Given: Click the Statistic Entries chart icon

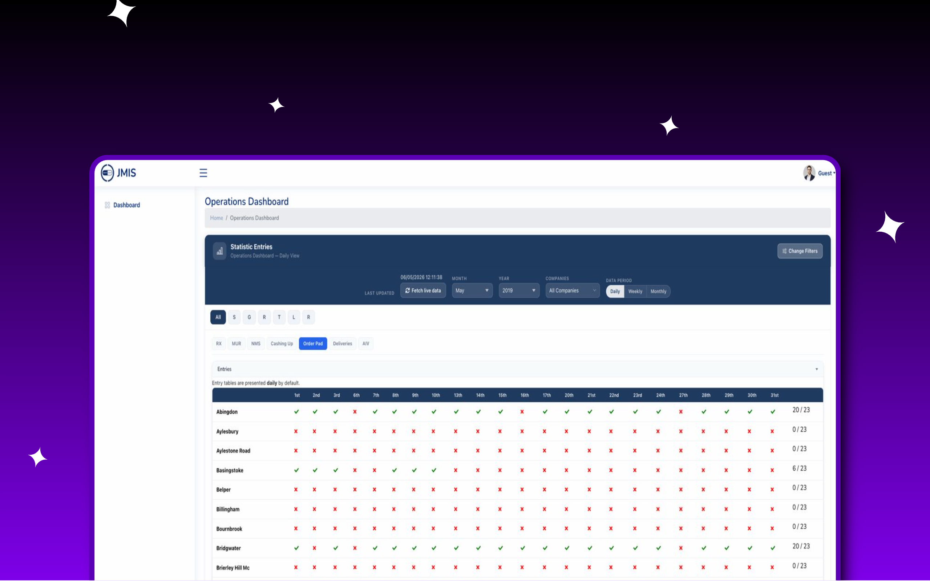Looking at the screenshot, I should tap(219, 251).
